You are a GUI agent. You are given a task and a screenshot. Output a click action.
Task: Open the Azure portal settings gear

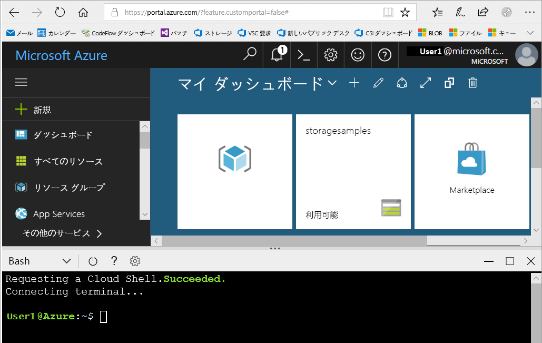coord(331,55)
